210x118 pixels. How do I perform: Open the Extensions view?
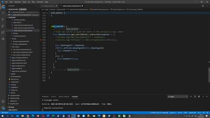(3, 32)
